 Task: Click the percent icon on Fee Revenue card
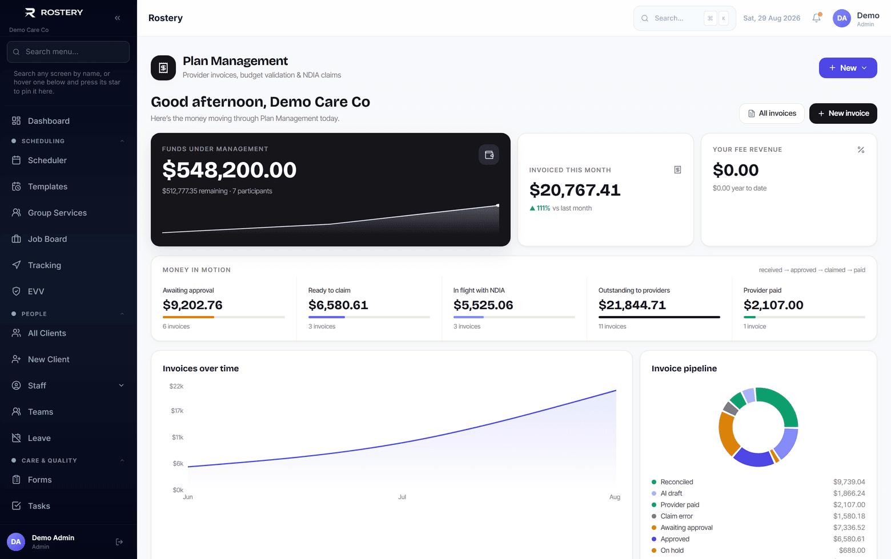click(861, 149)
